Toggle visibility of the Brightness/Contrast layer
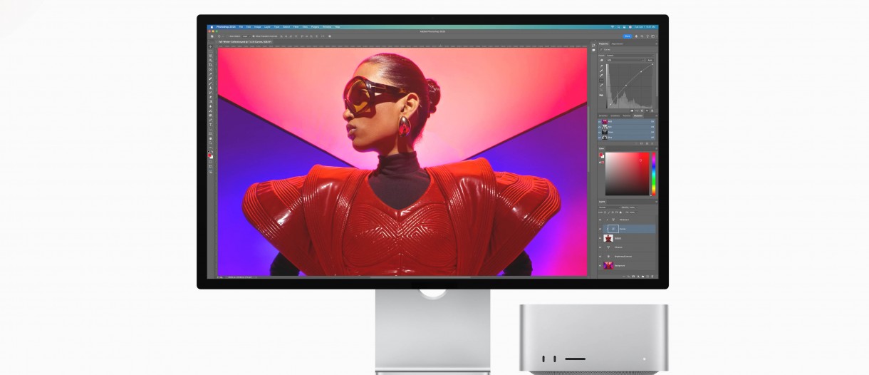This screenshot has width=869, height=375. (600, 256)
